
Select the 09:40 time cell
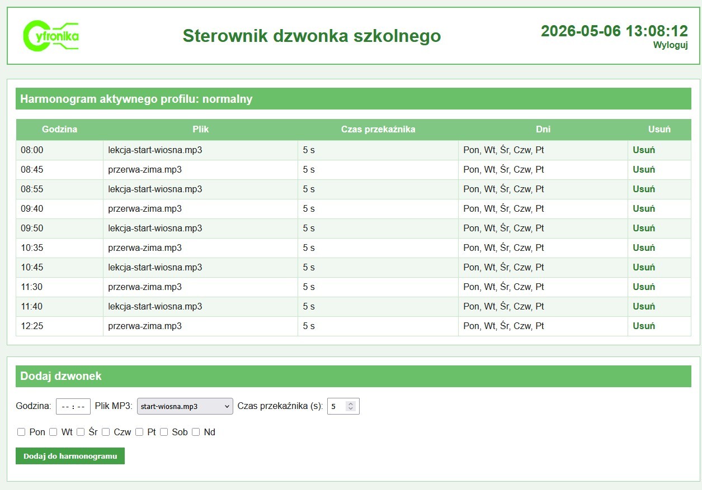pyautogui.click(x=60, y=208)
